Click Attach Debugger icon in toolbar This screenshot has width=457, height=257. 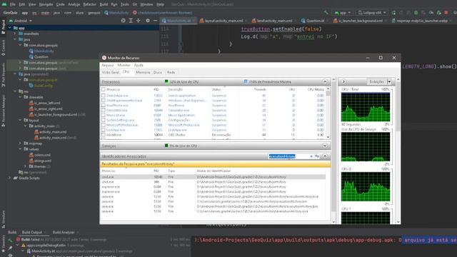[x=438, y=13]
